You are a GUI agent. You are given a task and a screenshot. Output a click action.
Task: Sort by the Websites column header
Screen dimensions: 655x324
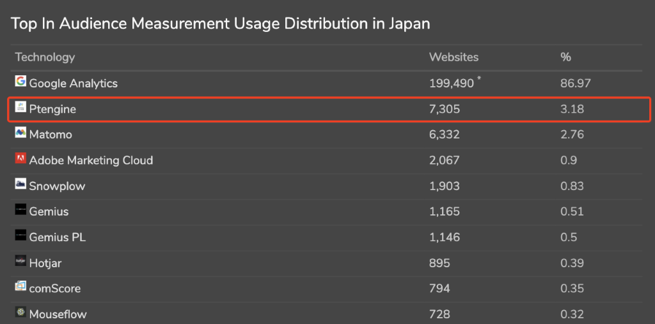(x=454, y=57)
